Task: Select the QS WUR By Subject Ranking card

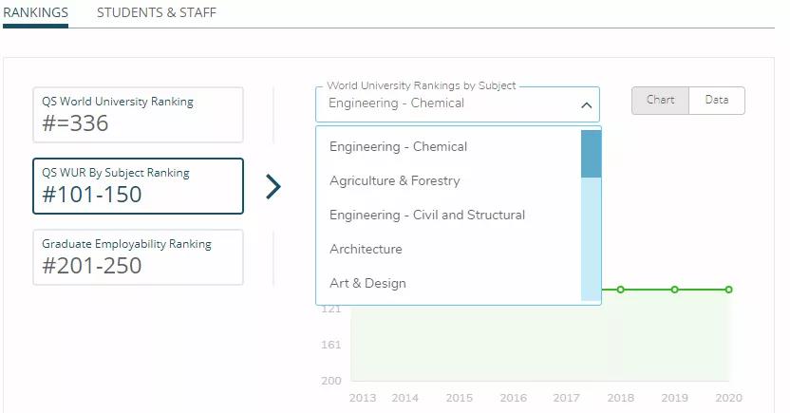Action: 138,186
